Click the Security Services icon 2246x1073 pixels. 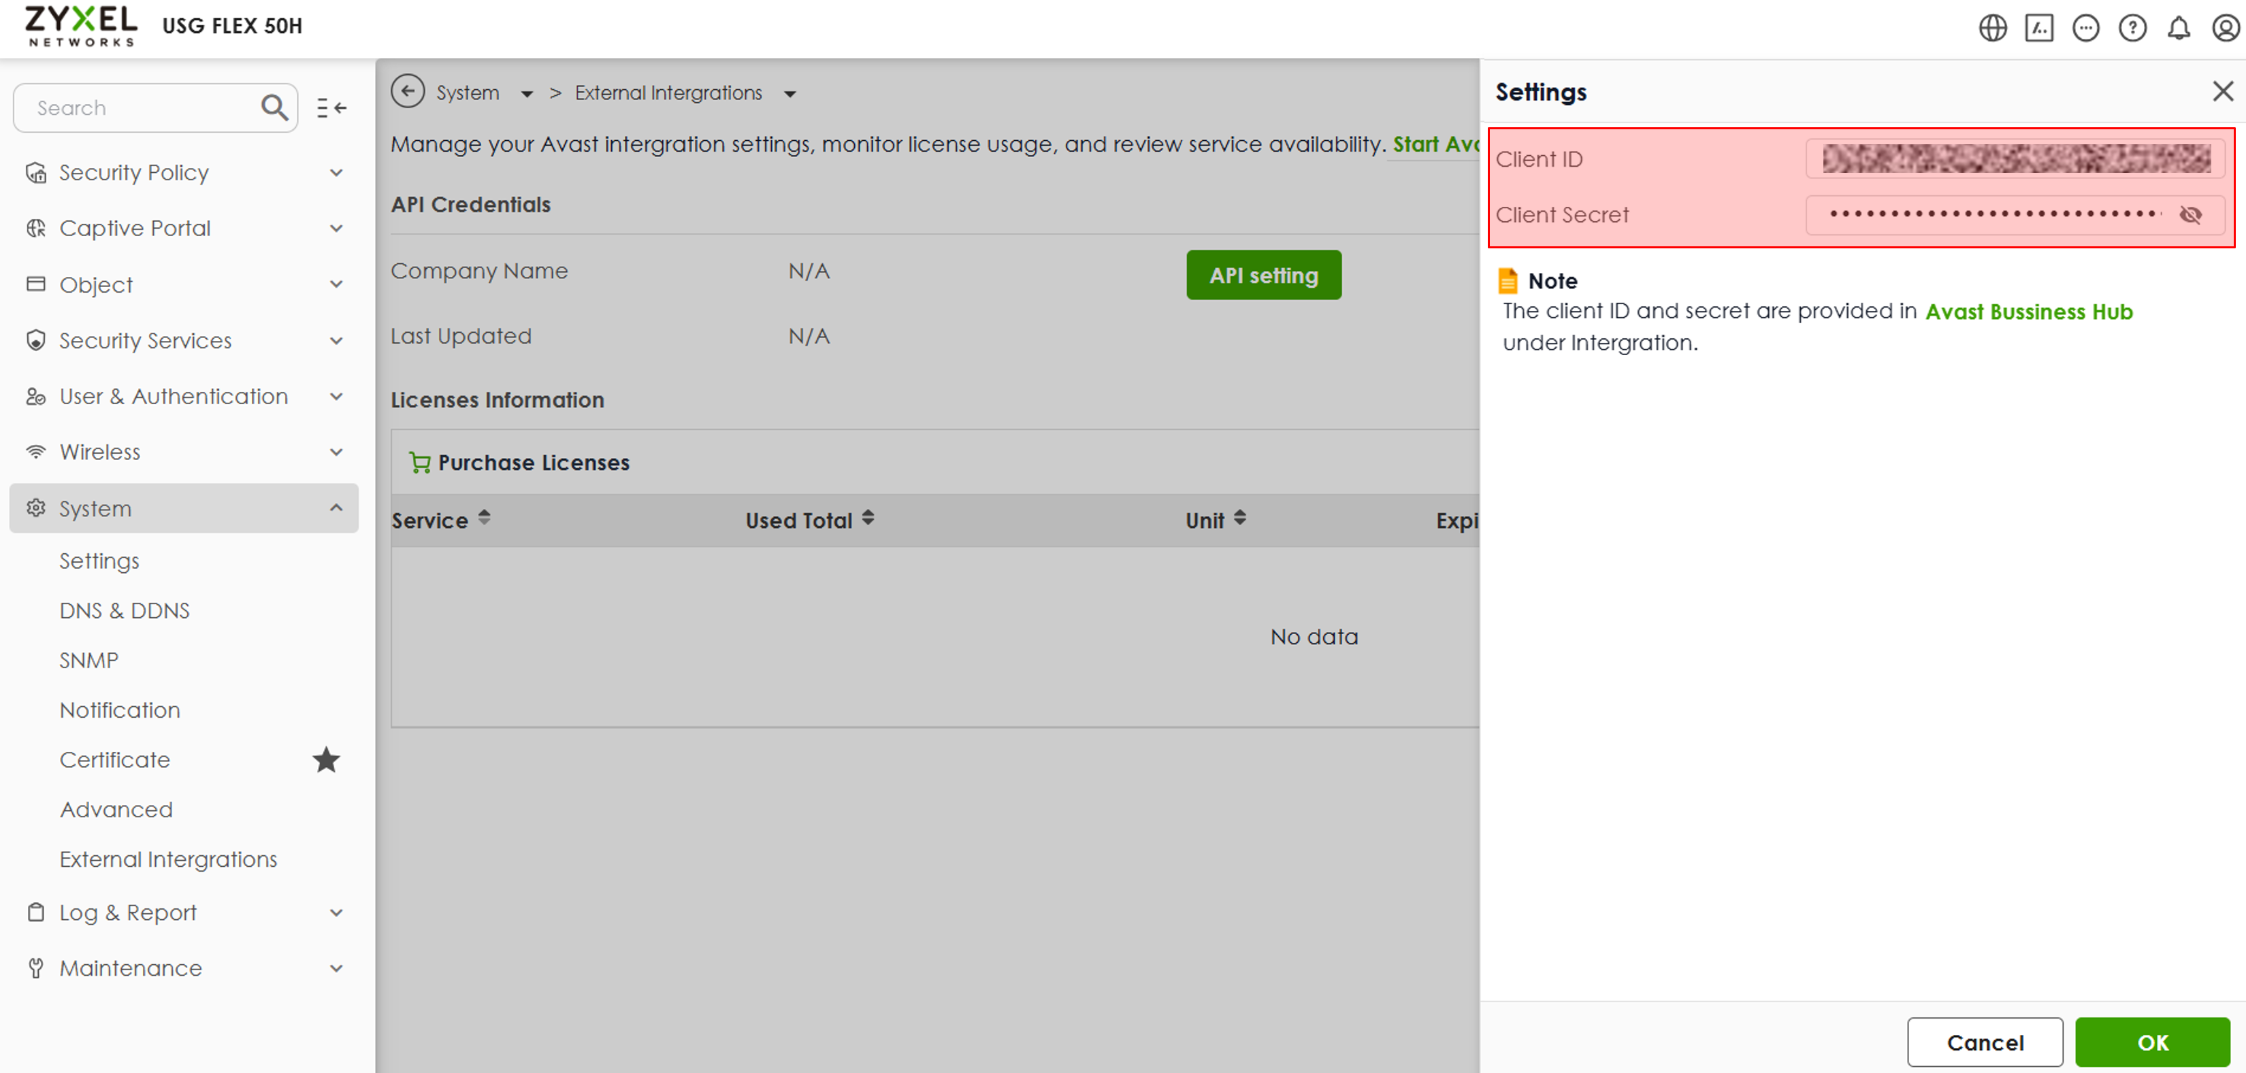click(x=36, y=340)
